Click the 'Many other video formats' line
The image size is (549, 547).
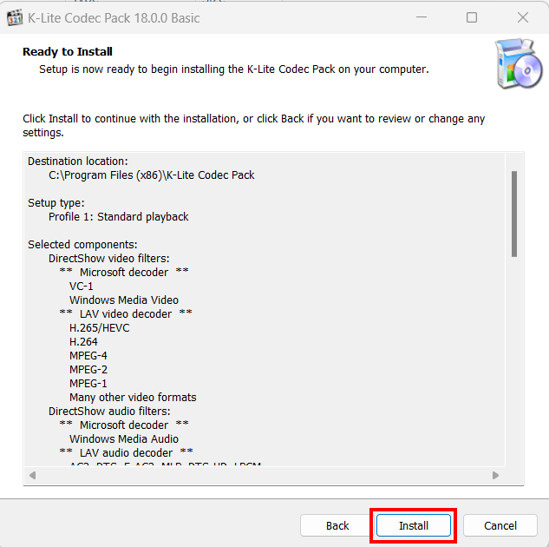133,397
